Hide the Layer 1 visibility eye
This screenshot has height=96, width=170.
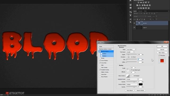click(x=134, y=27)
